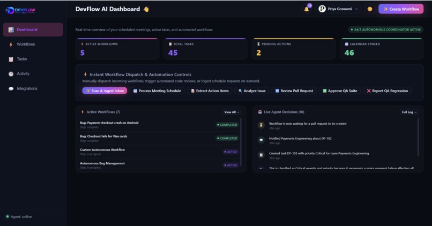Open Dashboard in the sidebar
The width and height of the screenshot is (432, 226).
33,29
